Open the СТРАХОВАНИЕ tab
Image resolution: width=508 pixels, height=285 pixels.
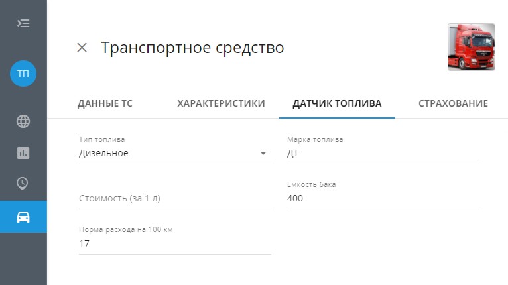click(453, 103)
